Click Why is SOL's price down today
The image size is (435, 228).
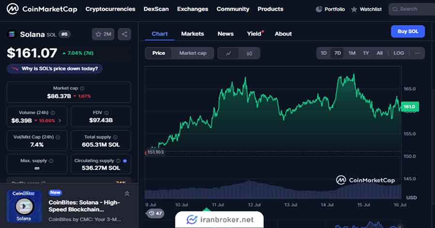55,69
